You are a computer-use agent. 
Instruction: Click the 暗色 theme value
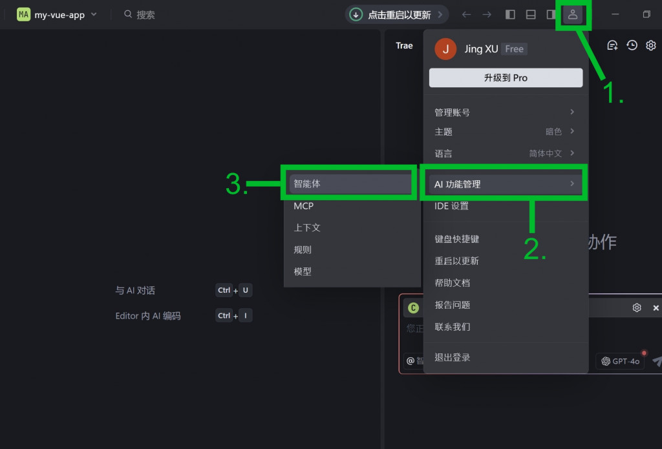coord(553,132)
